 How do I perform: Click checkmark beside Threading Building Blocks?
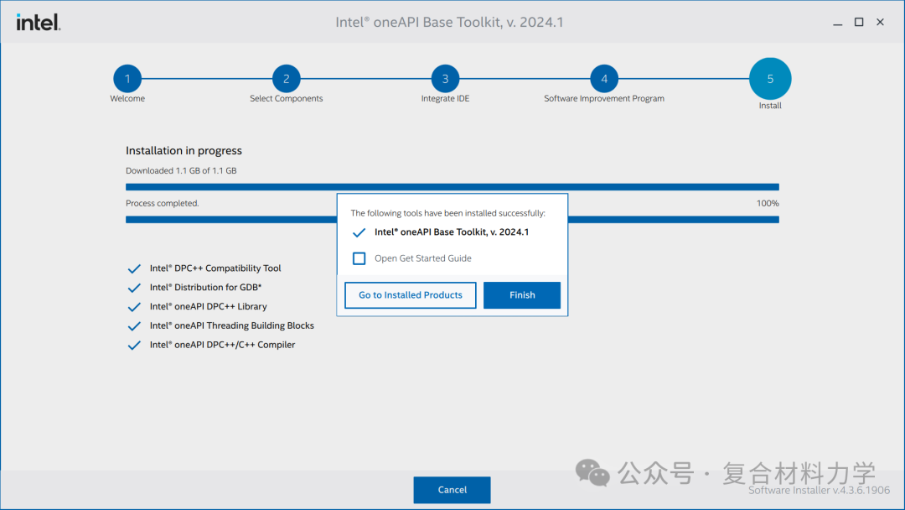pos(134,325)
